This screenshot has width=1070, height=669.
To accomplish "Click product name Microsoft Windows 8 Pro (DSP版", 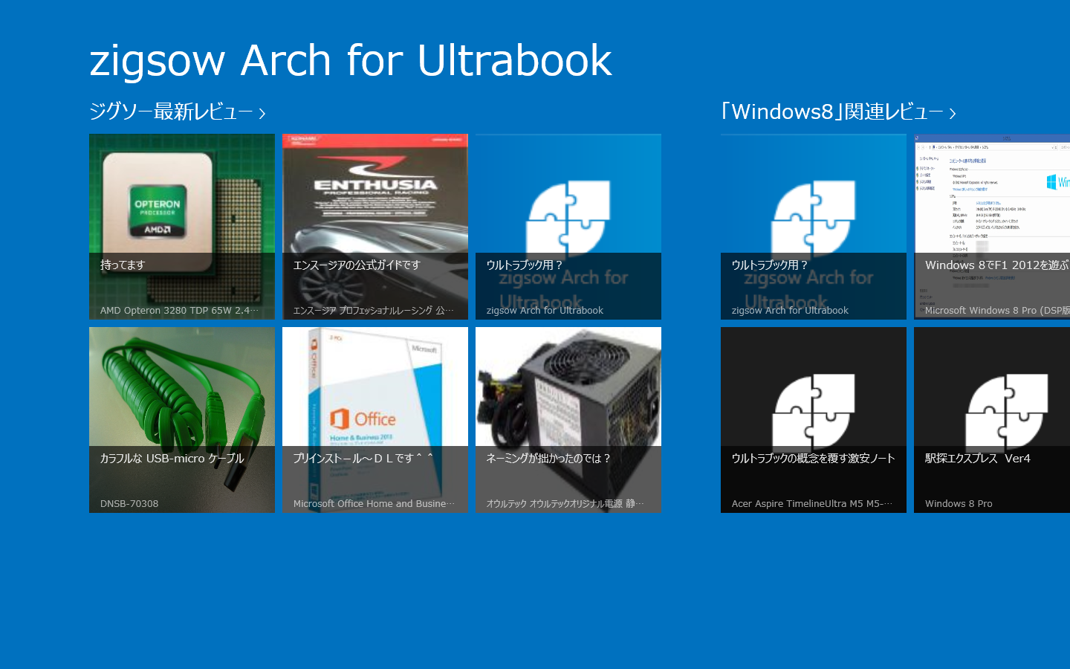I will pyautogui.click(x=997, y=310).
